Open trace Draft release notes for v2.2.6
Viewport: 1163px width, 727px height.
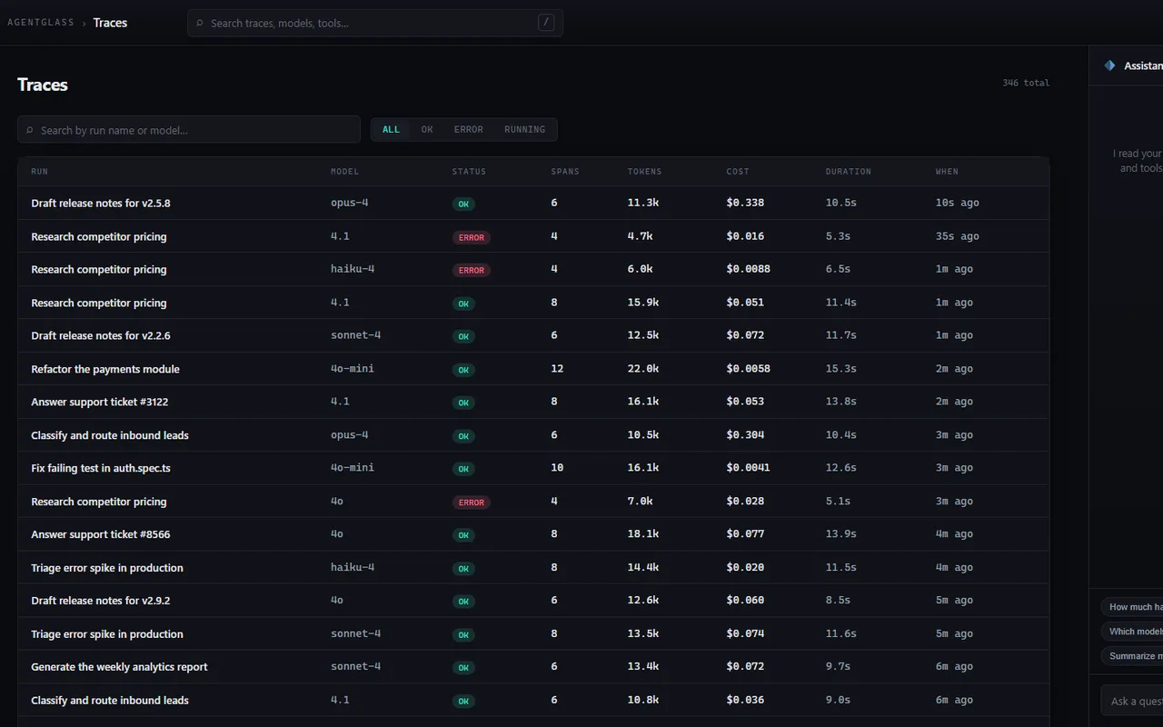click(533, 335)
